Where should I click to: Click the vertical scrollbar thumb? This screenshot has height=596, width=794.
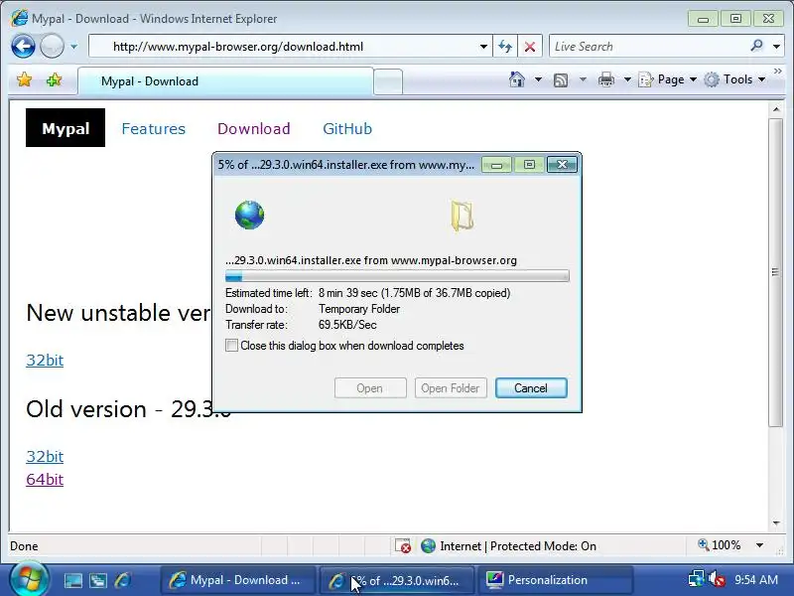(x=776, y=272)
